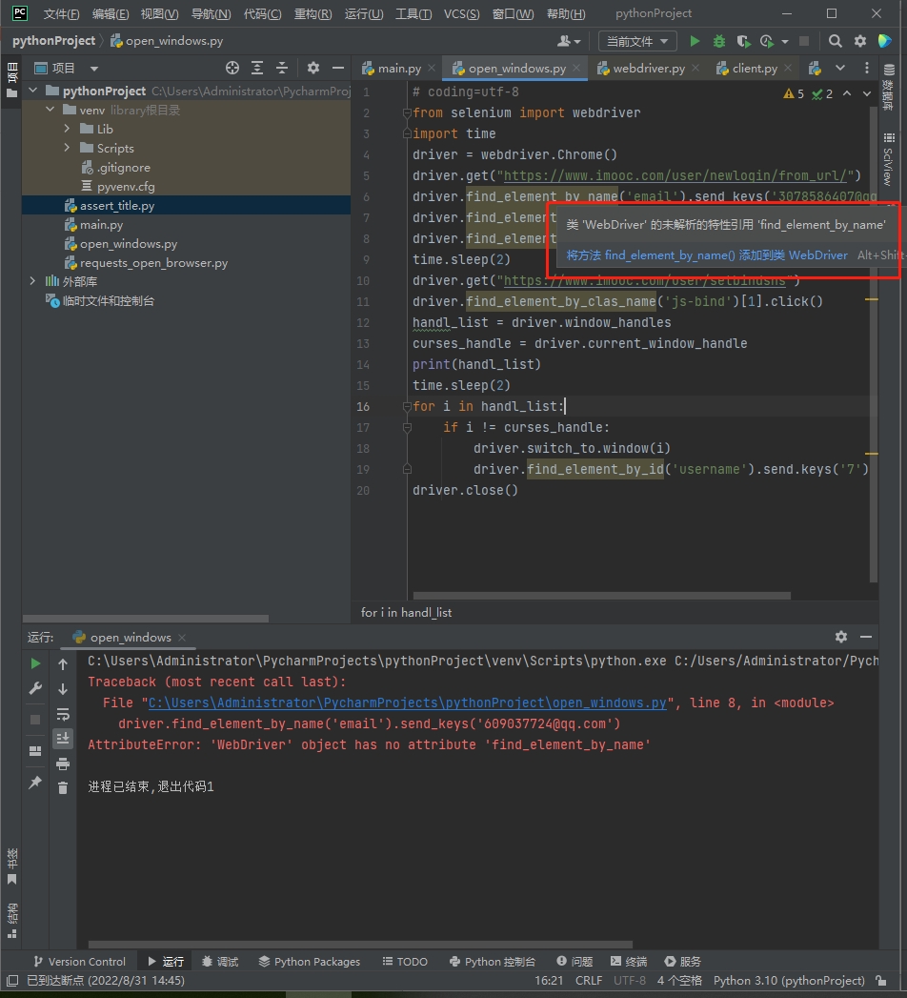Open Project panel options gear
The height and width of the screenshot is (998, 907).
312,68
